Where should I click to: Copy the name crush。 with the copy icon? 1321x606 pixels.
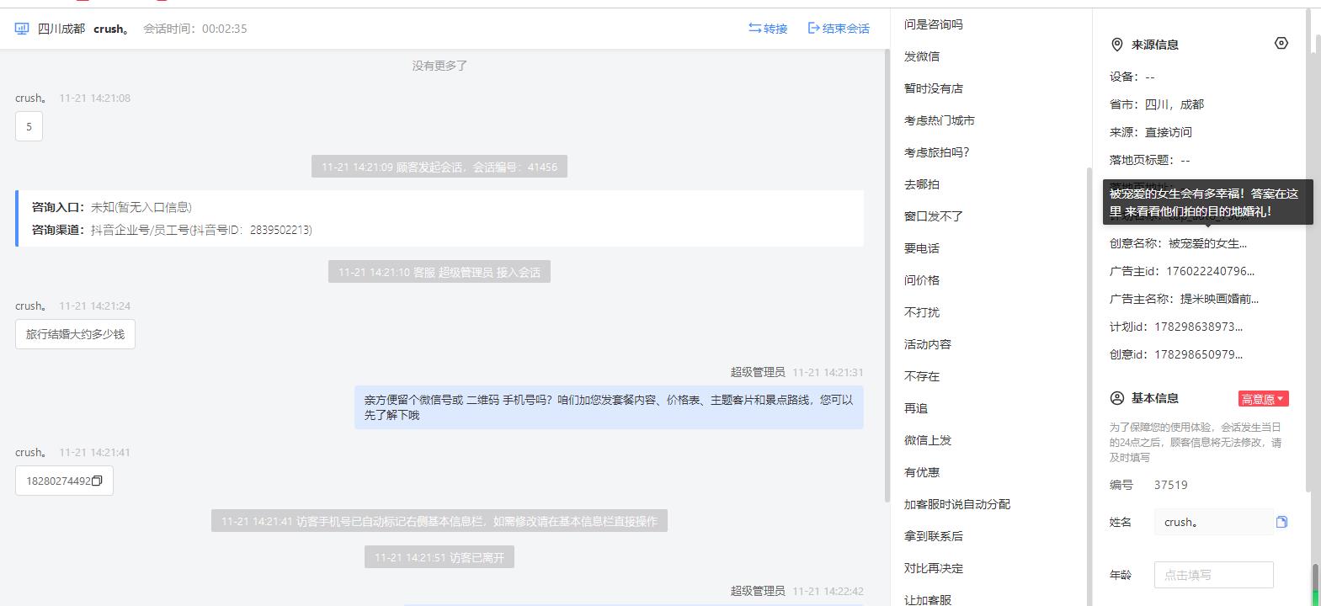(1281, 523)
